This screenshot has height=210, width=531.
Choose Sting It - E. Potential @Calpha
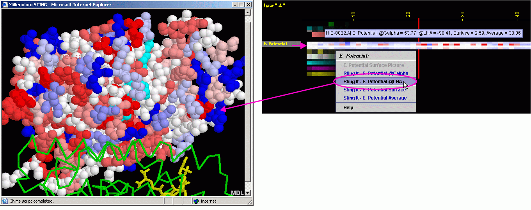point(376,73)
